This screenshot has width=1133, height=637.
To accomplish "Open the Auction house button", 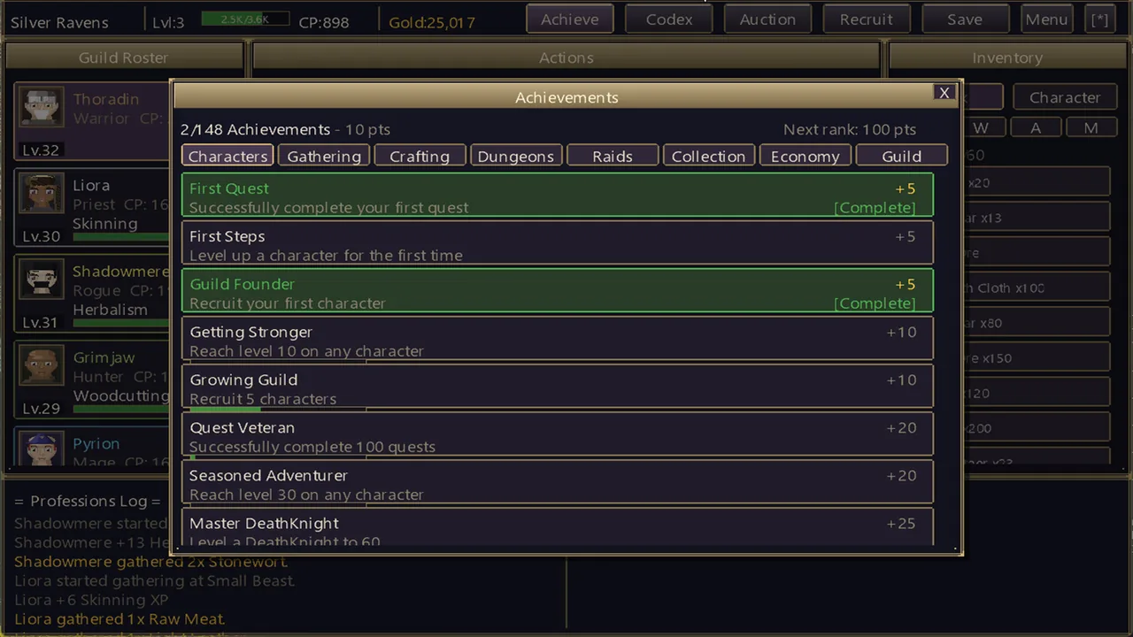I will 767,19.
